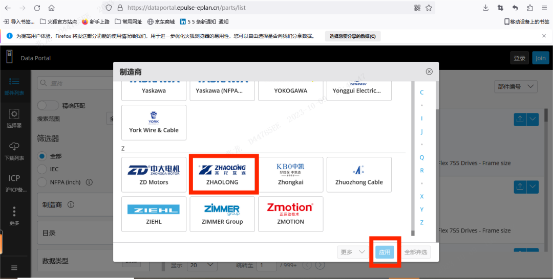Open the page size 20 dropdown
This screenshot has width=553, height=279.
click(202, 265)
